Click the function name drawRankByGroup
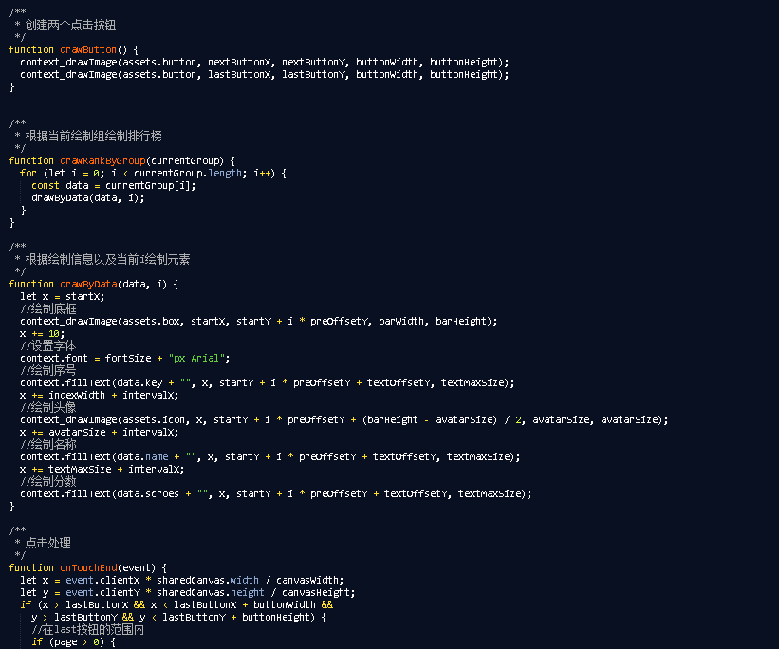Viewport: 779px width, 649px height. 102,161
